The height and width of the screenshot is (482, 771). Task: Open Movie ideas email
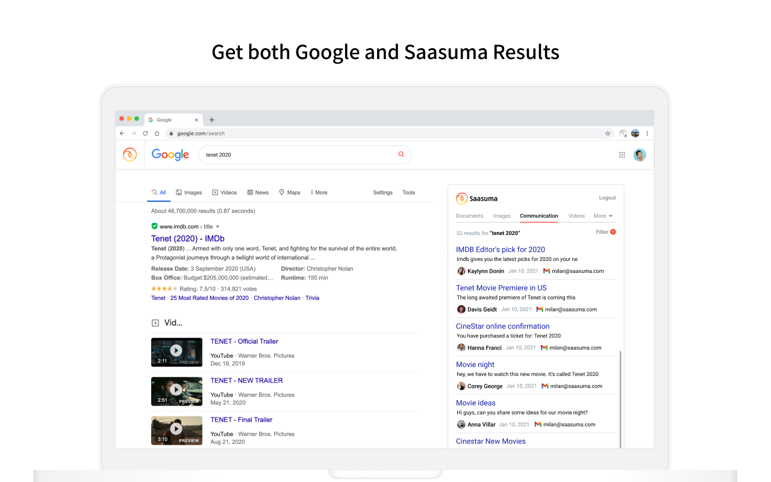[x=476, y=403]
